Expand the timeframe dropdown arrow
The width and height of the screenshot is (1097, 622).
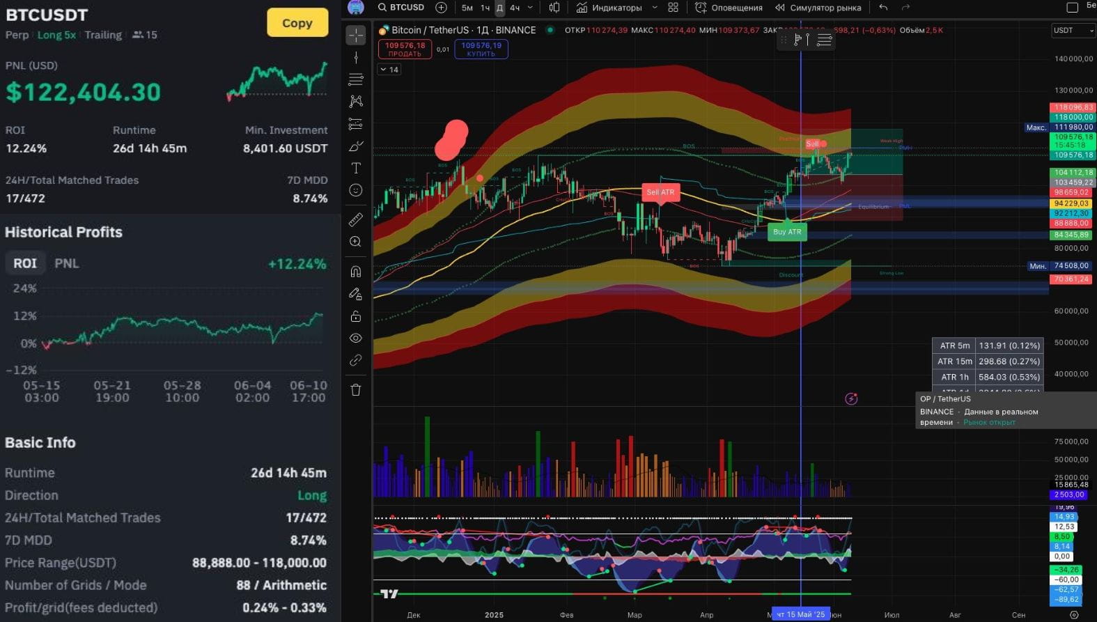click(x=530, y=8)
